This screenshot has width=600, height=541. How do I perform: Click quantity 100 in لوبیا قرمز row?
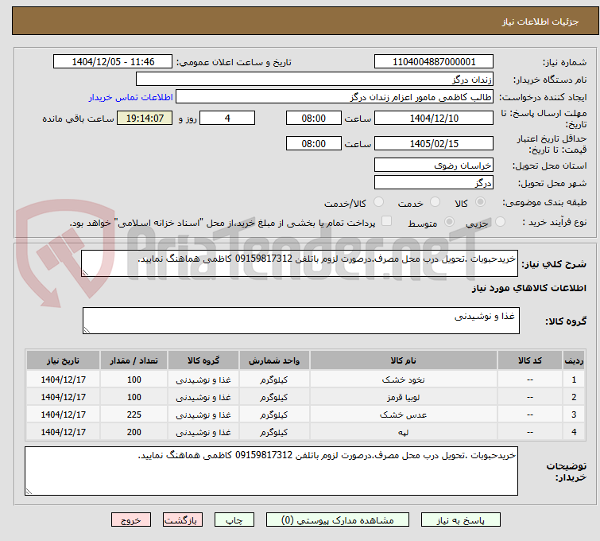pos(134,397)
